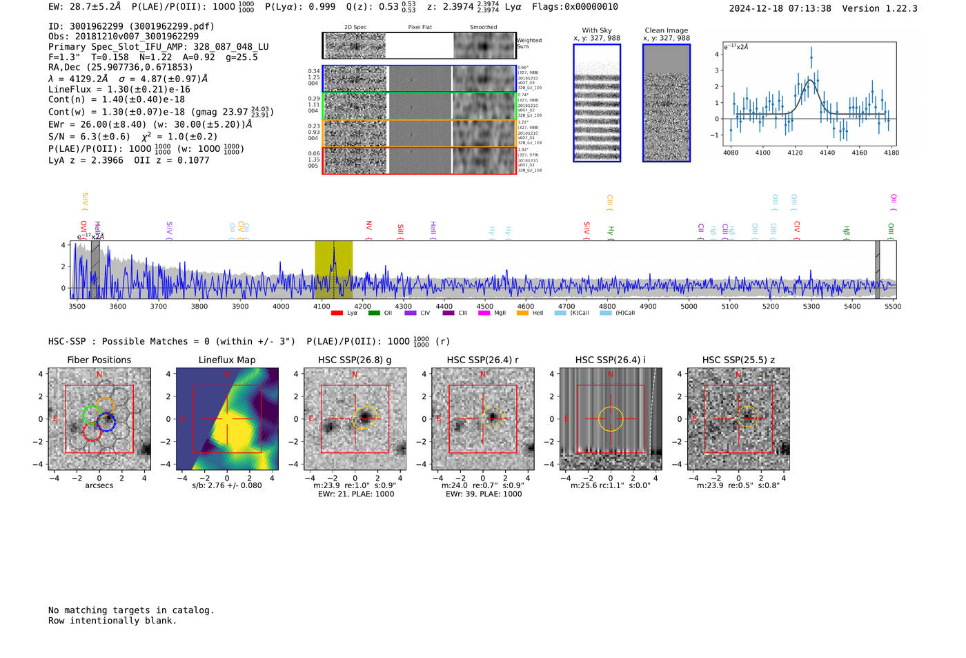
Task: Click the No matching targets in catalog text
Action: tap(131, 610)
